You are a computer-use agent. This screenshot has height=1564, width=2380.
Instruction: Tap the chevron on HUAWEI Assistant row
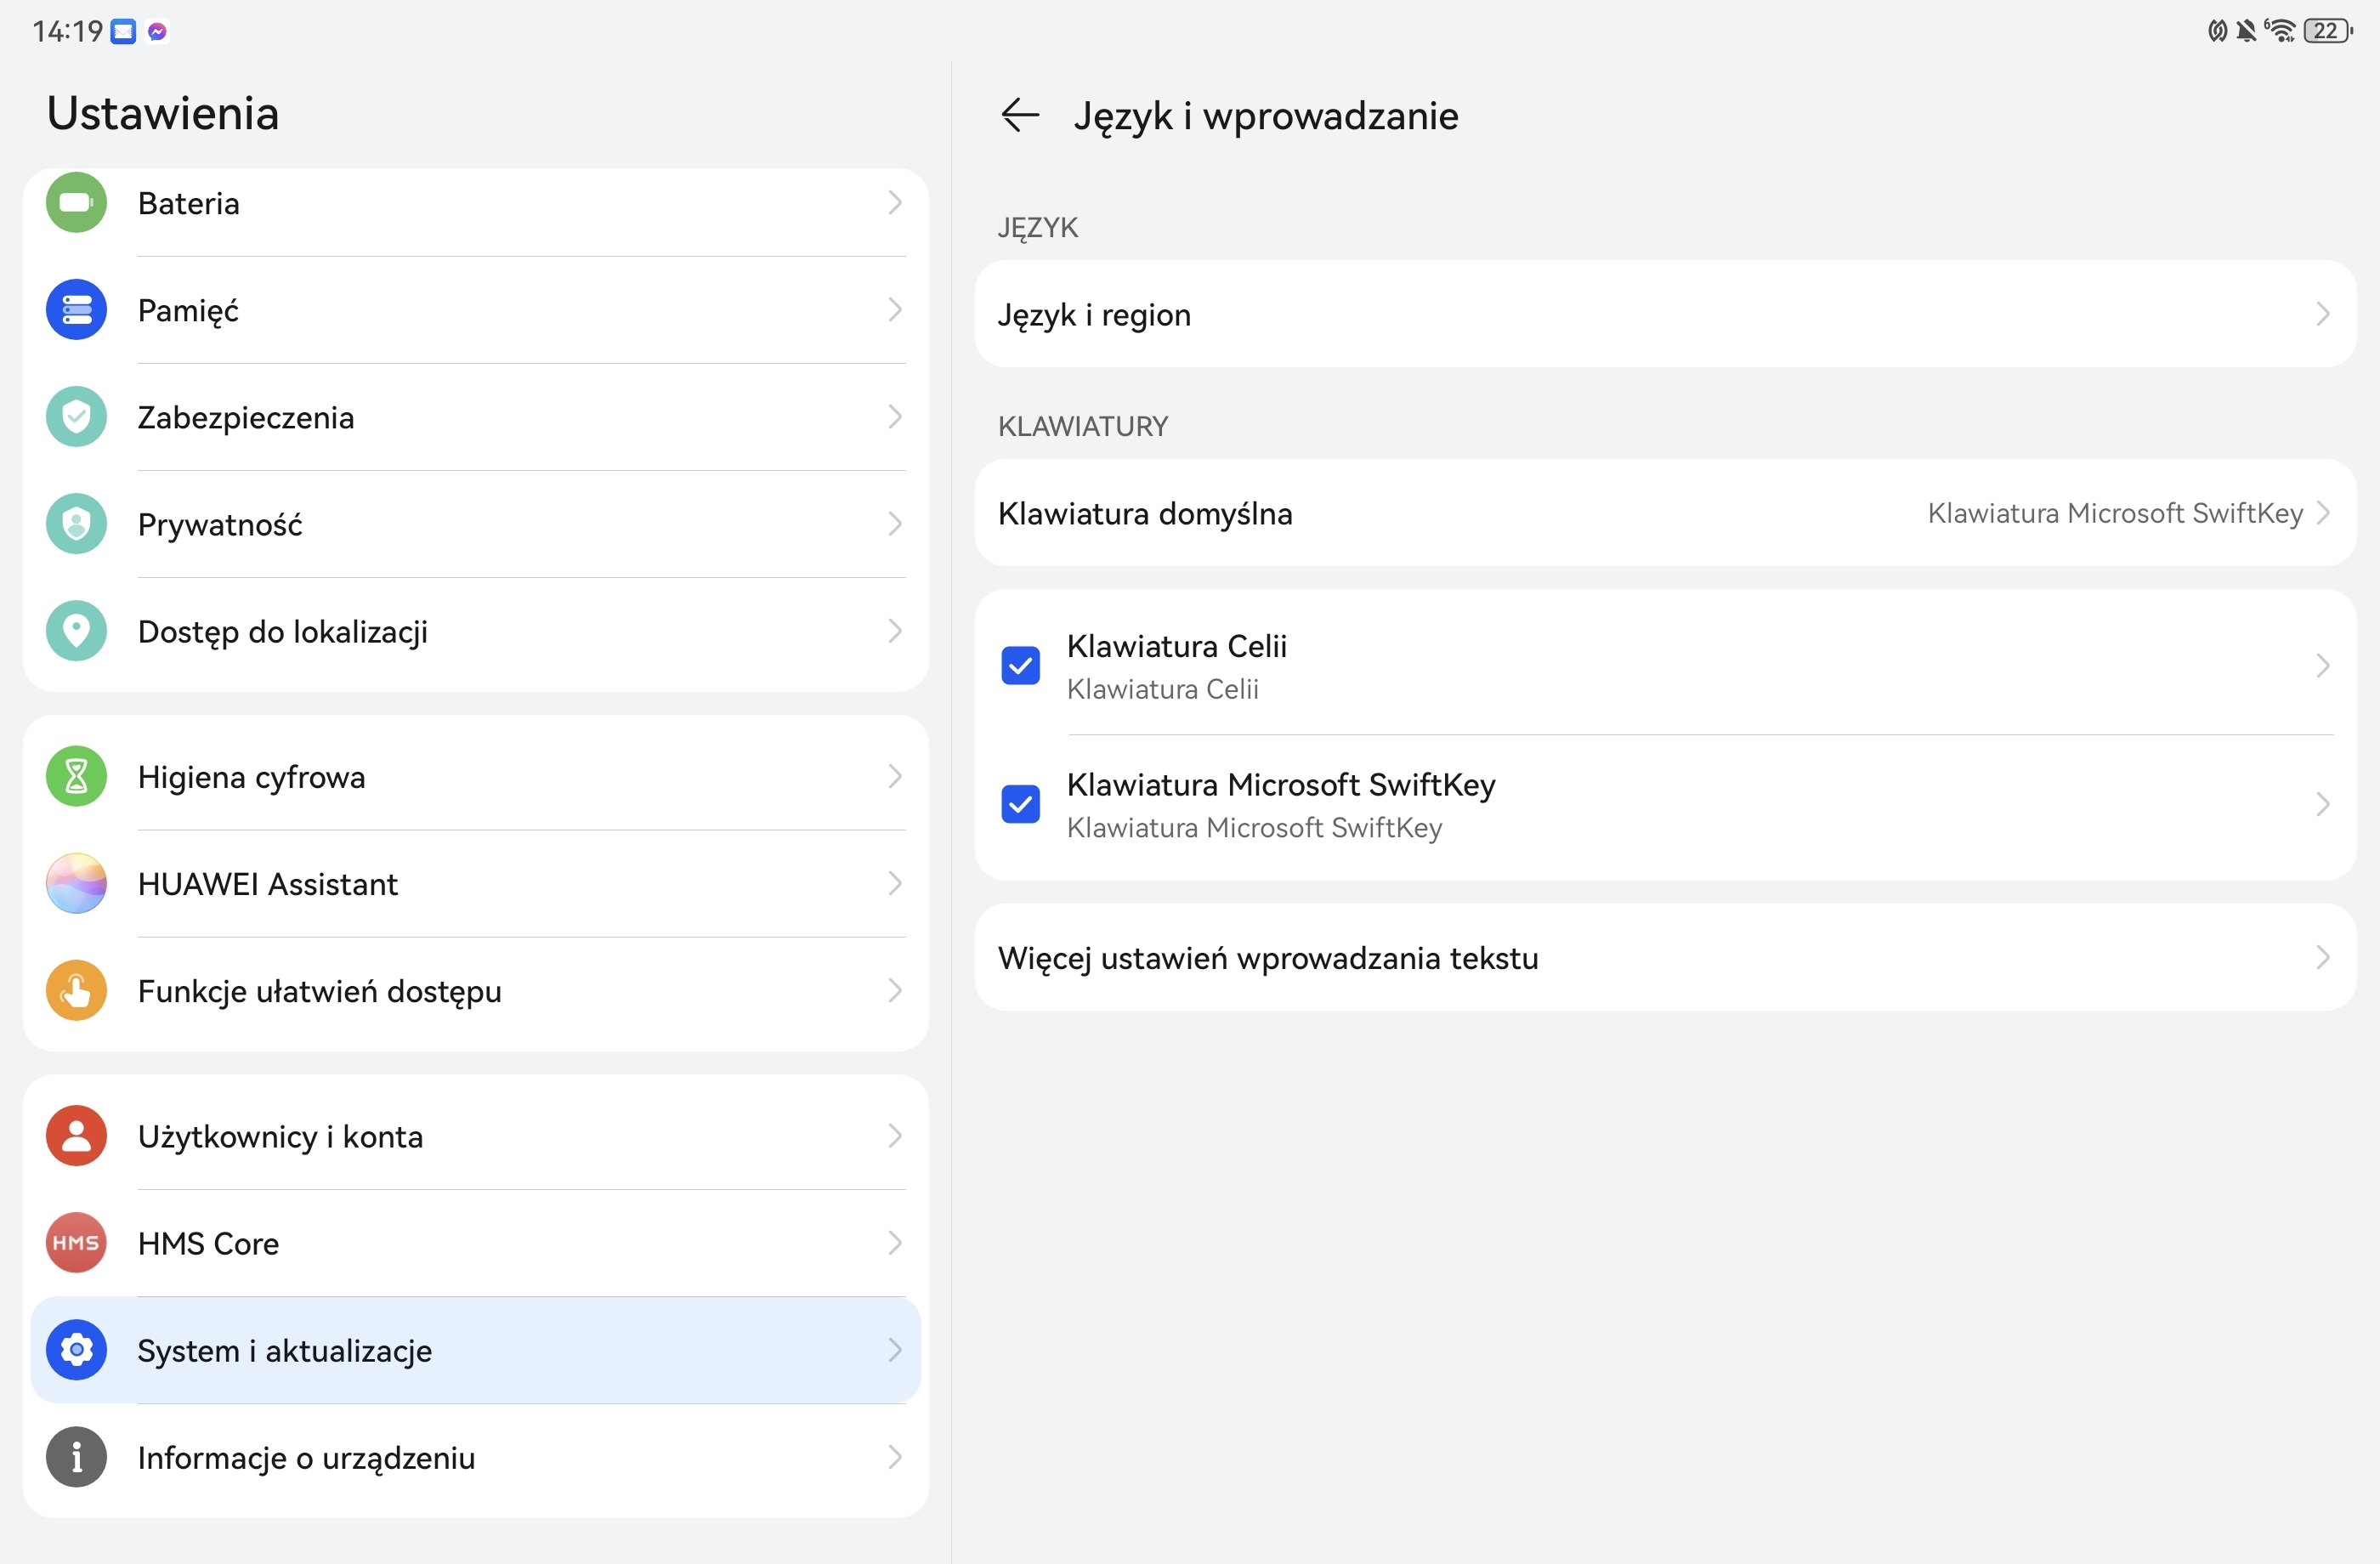pos(895,883)
